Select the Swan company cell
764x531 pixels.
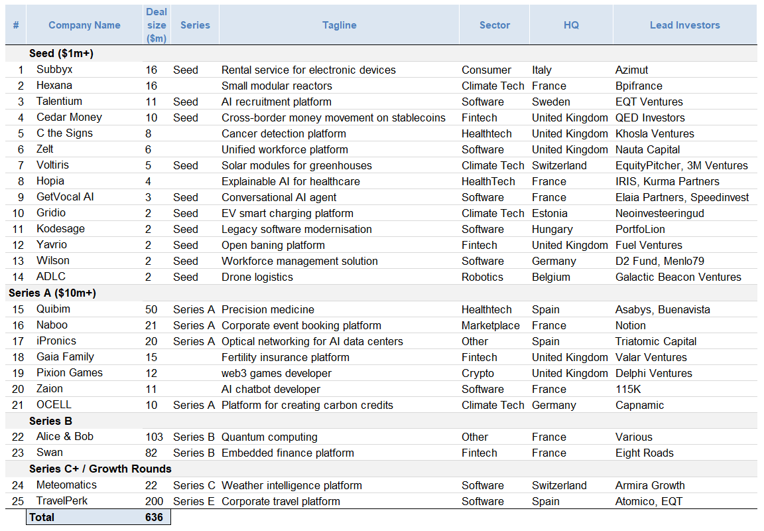point(50,453)
